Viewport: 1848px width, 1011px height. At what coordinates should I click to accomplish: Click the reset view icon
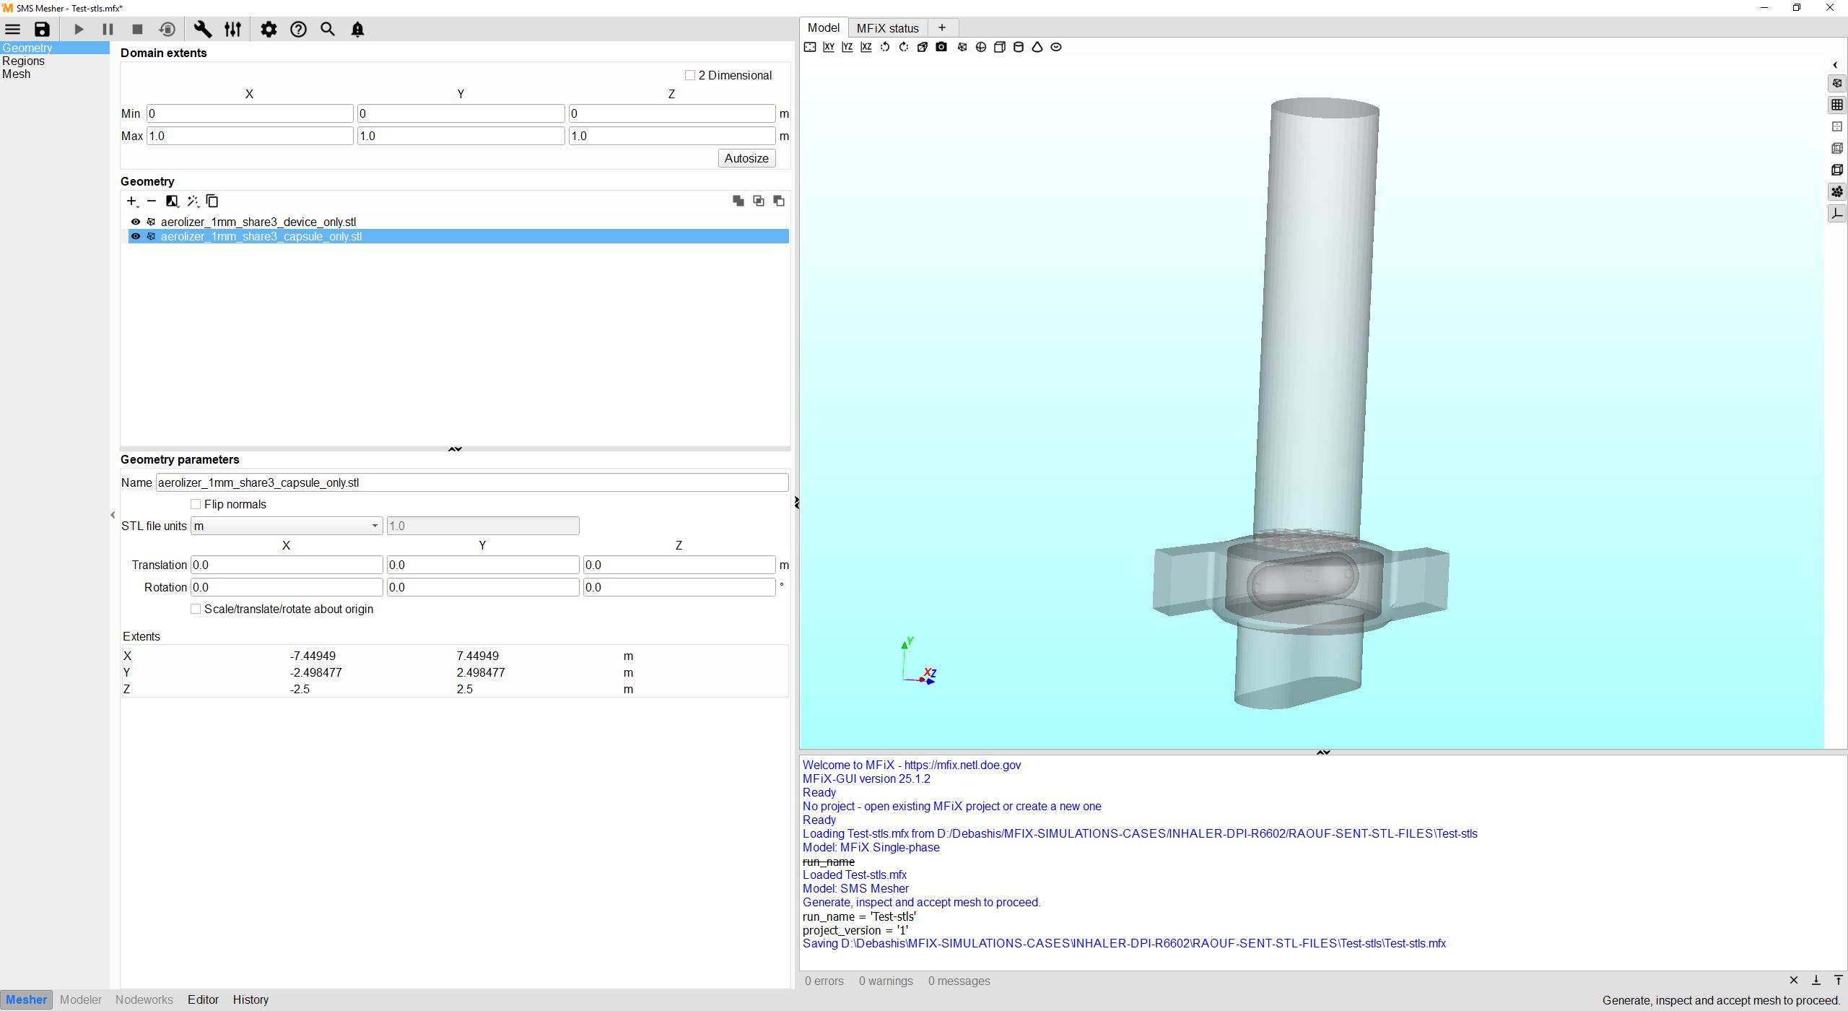[810, 47]
